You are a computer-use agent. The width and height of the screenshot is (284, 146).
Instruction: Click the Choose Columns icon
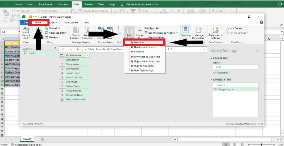[x=75, y=30]
